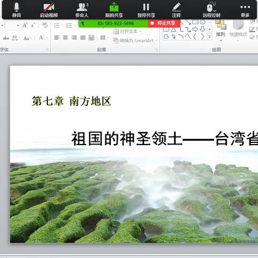
Task: Click the shape outline pencil icon
Action: (x=252, y=29)
